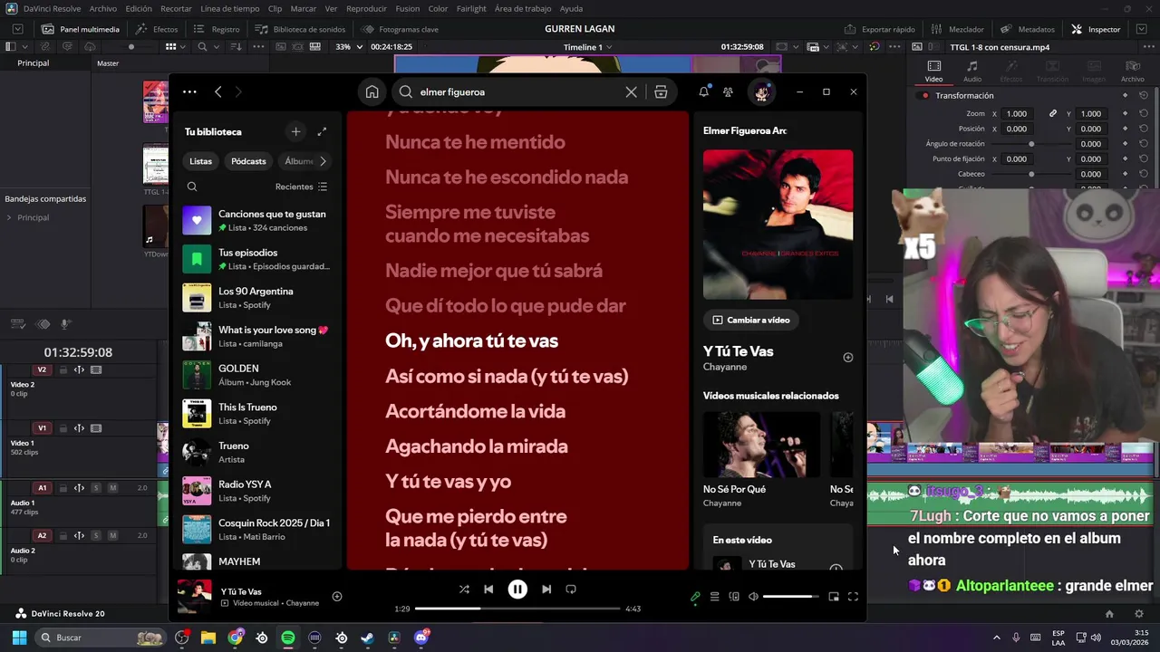Open Spotify mini player

834,597
